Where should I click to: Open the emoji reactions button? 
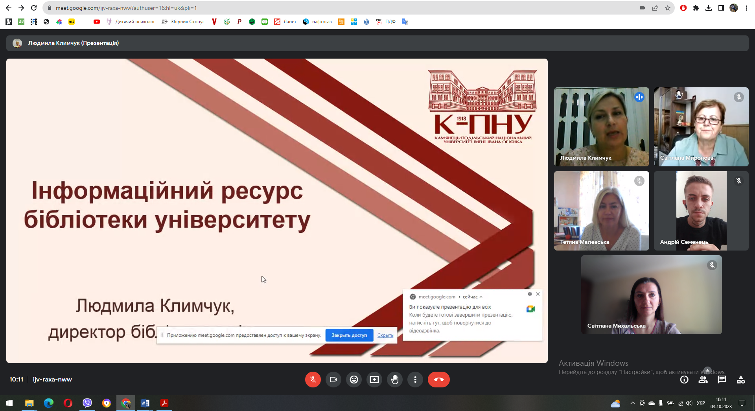[x=354, y=380]
